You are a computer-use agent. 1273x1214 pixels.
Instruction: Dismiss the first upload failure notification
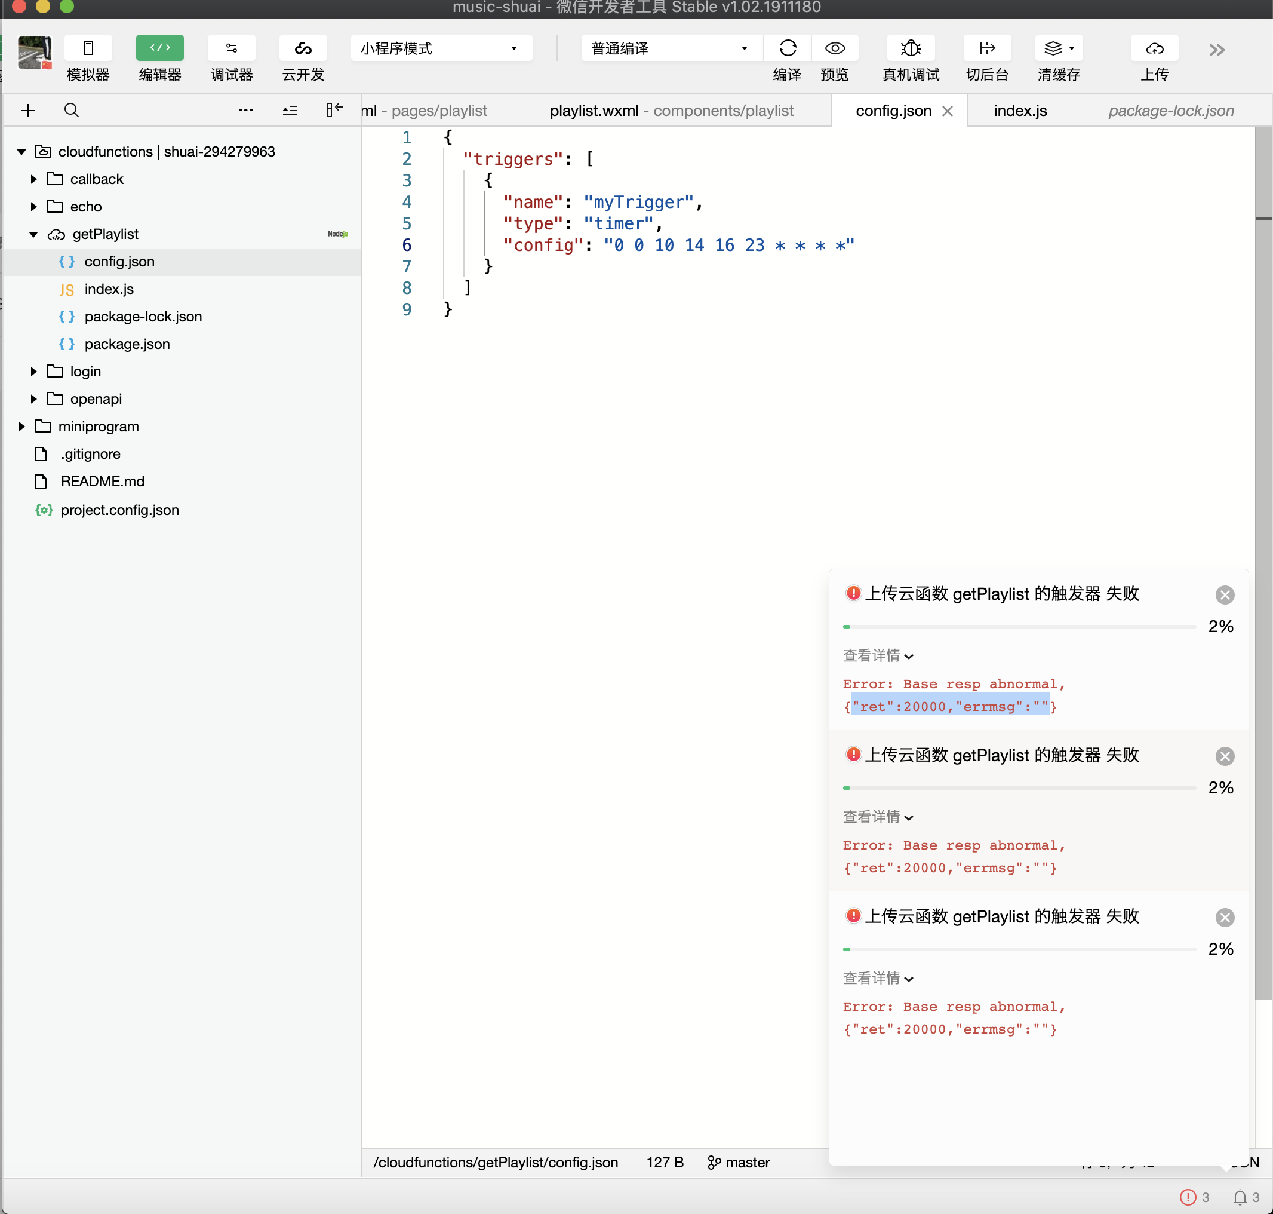pos(1225,594)
